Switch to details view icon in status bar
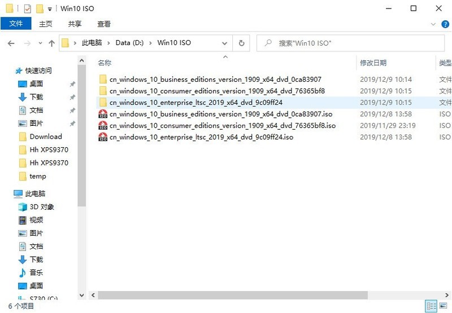This screenshot has height=313, width=452. 431,306
